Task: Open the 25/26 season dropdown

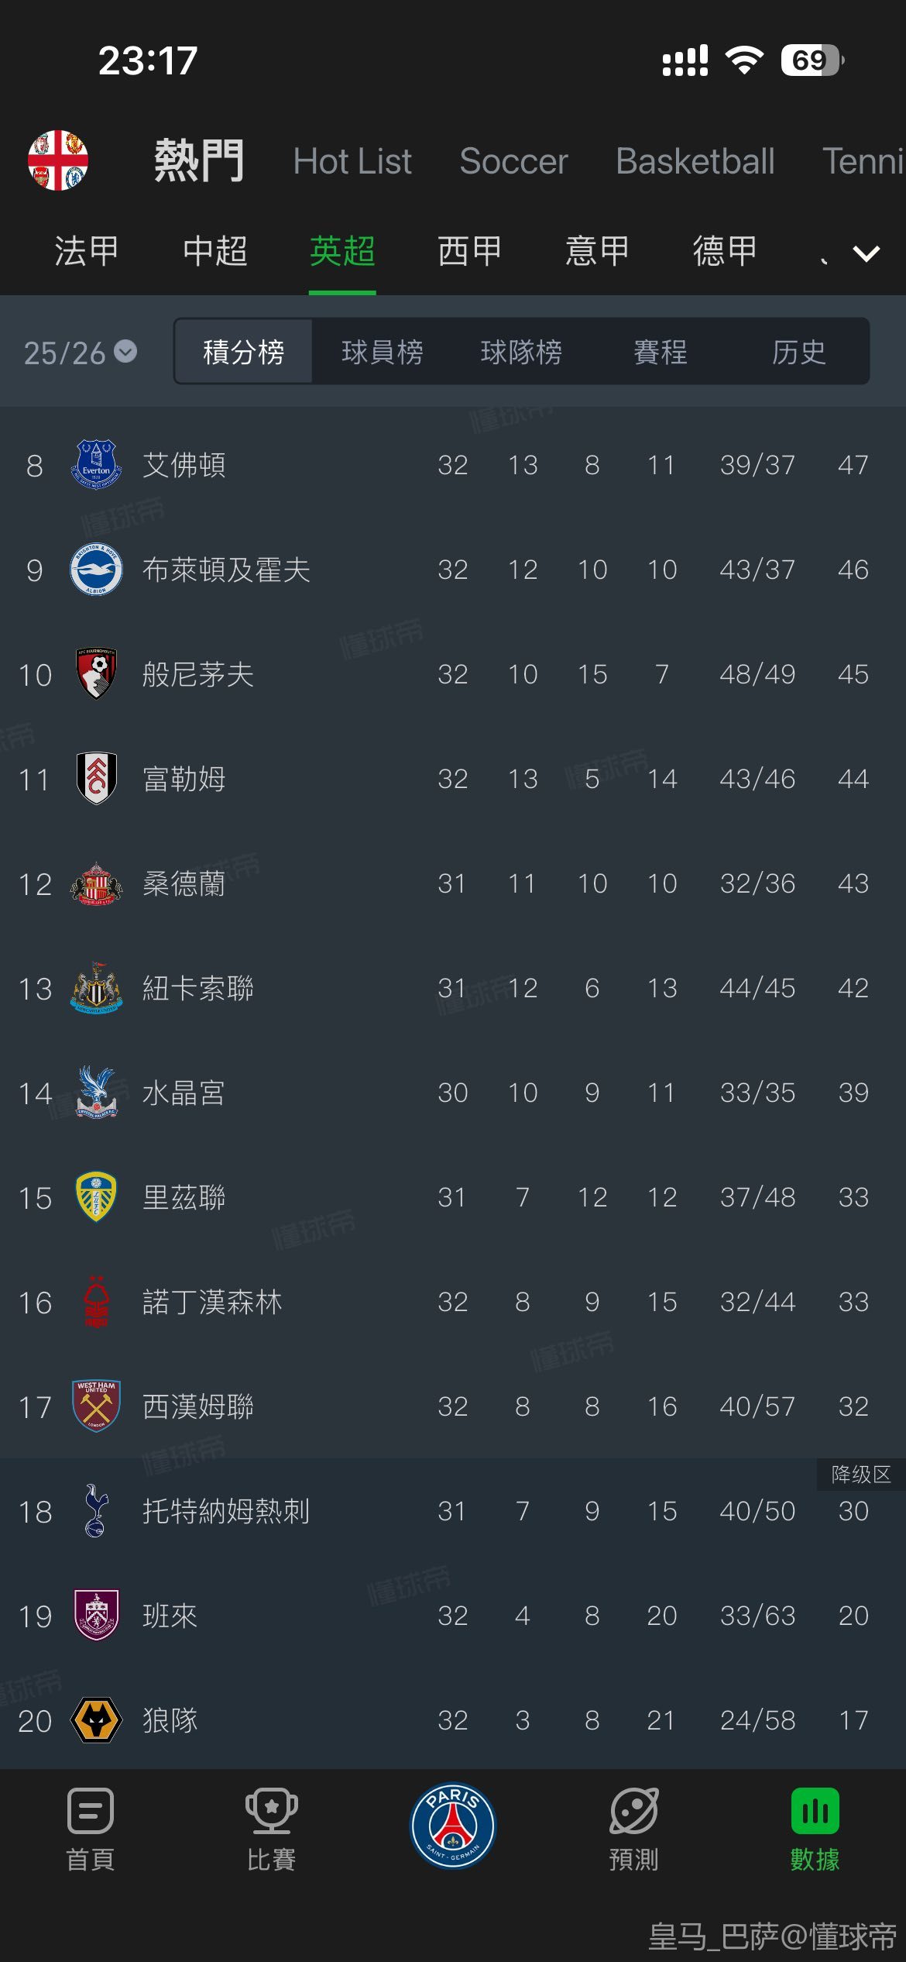Action: (80, 353)
